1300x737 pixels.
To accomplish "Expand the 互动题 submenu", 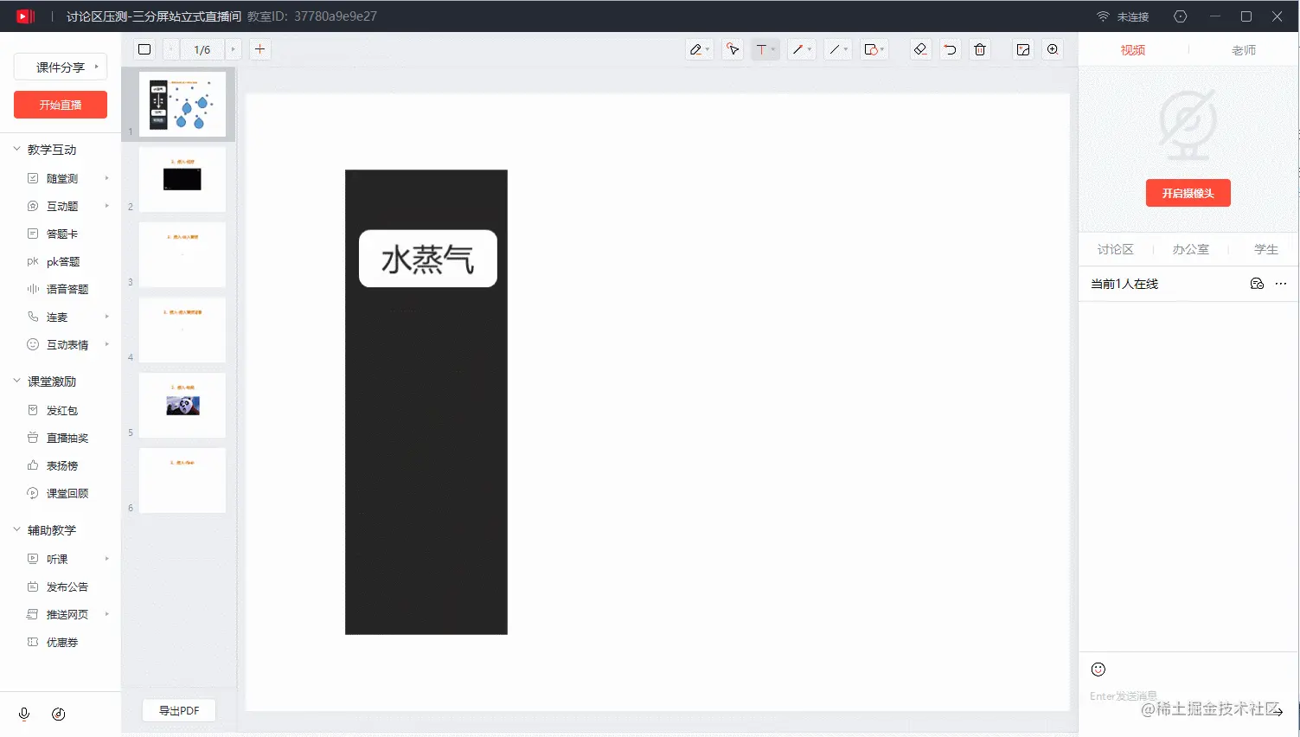I will (x=107, y=206).
